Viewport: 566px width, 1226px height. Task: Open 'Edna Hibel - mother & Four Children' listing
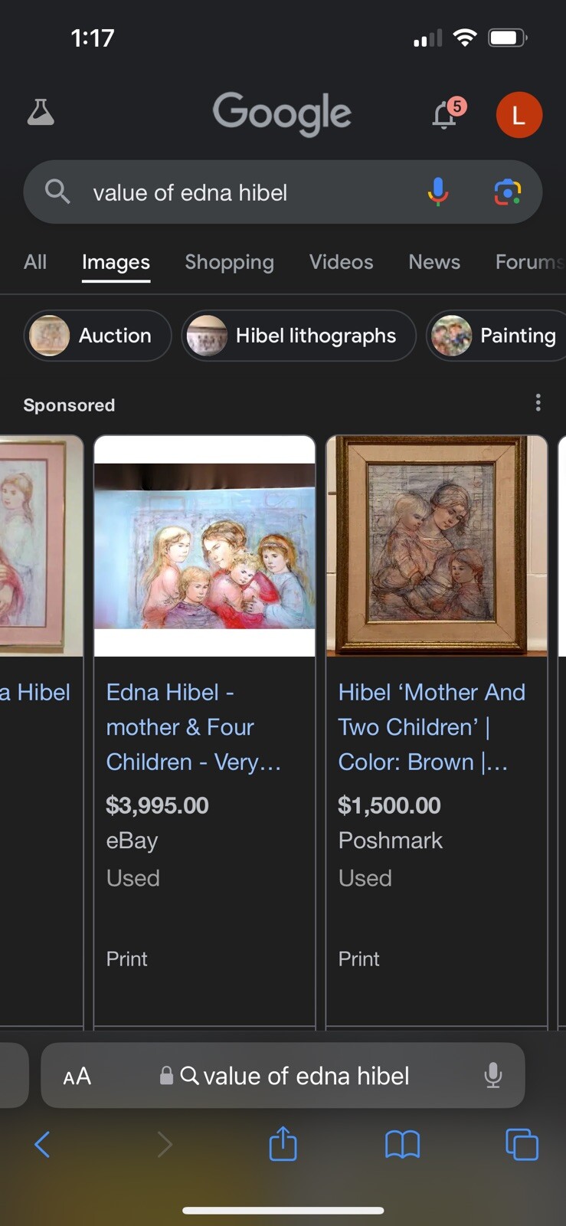coord(194,726)
